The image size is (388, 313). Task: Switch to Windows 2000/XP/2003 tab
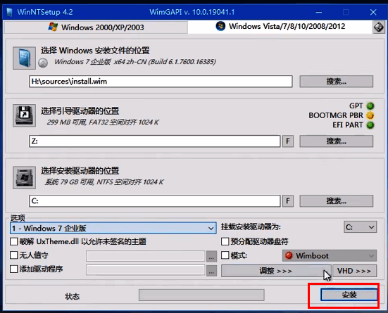pos(96,27)
